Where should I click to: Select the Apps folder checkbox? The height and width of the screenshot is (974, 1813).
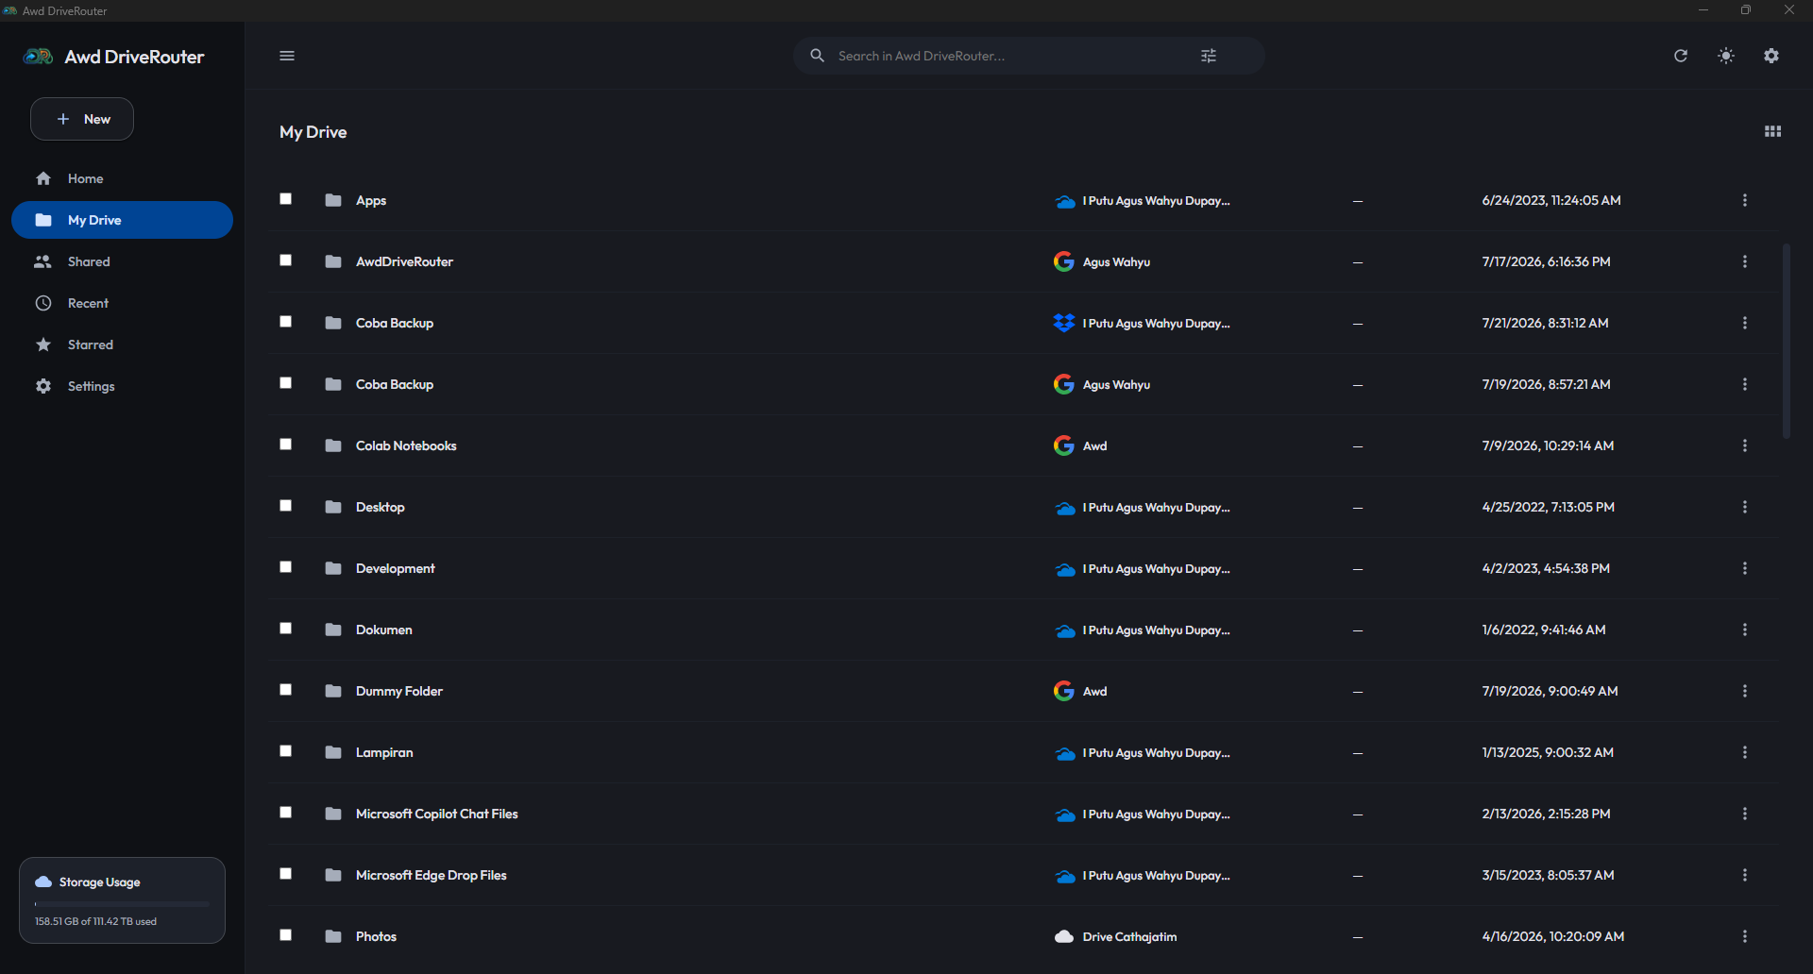(286, 199)
